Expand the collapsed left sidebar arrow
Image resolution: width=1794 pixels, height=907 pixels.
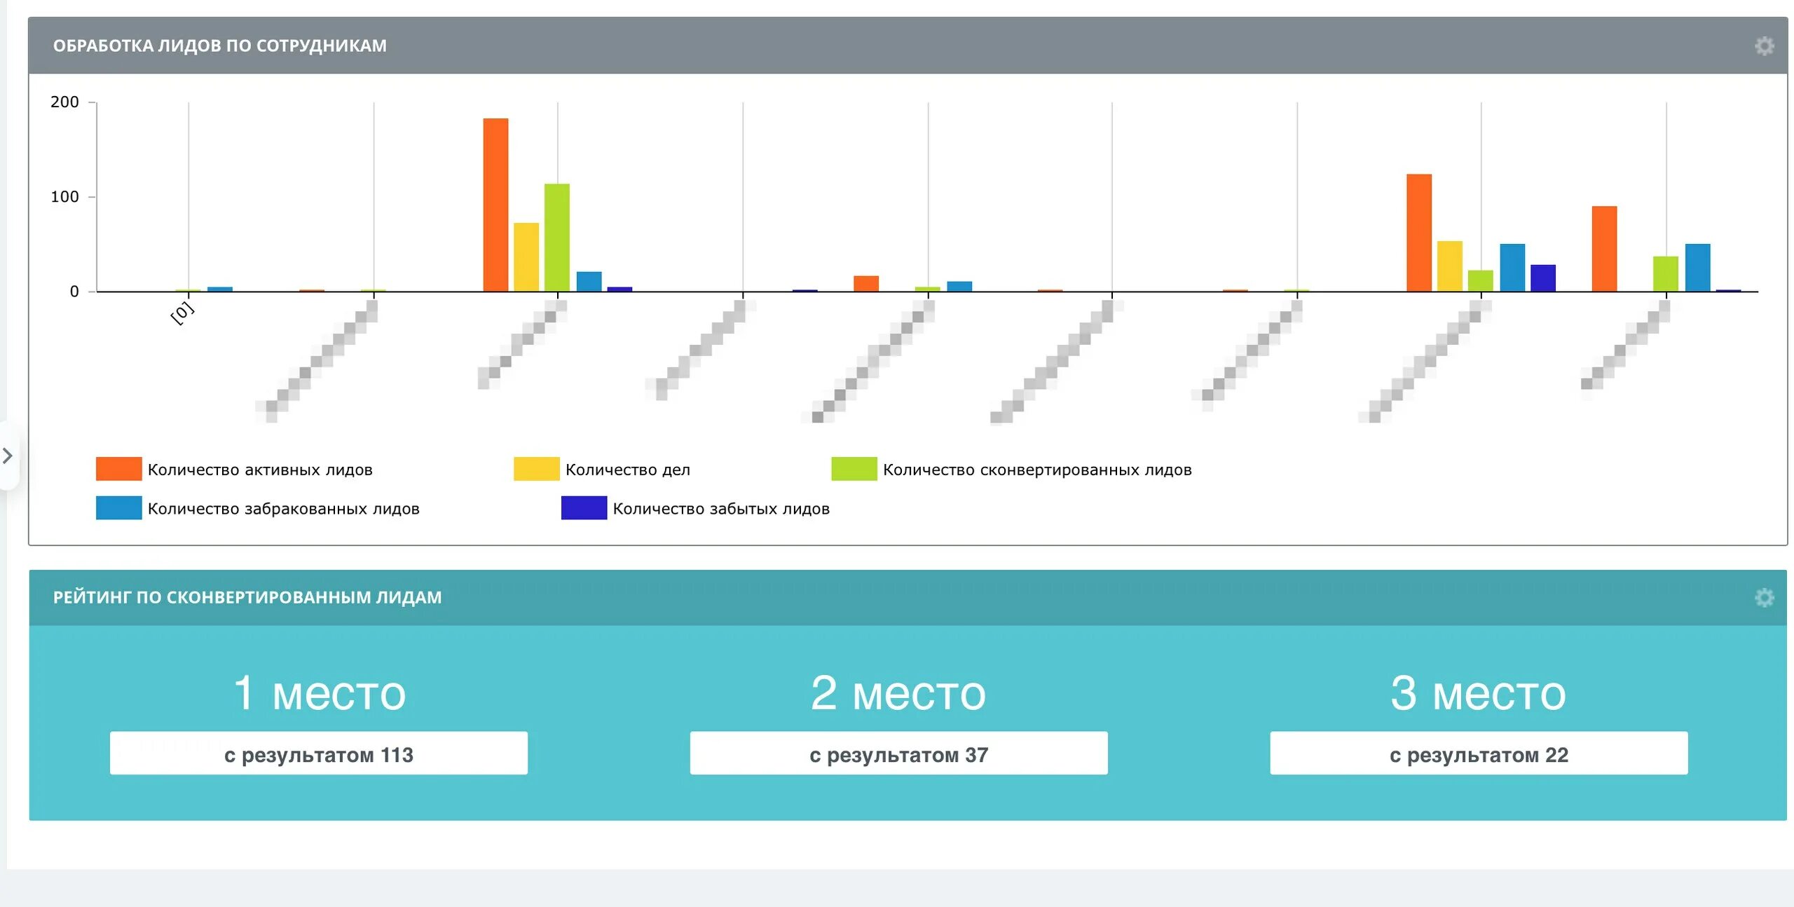coord(8,456)
